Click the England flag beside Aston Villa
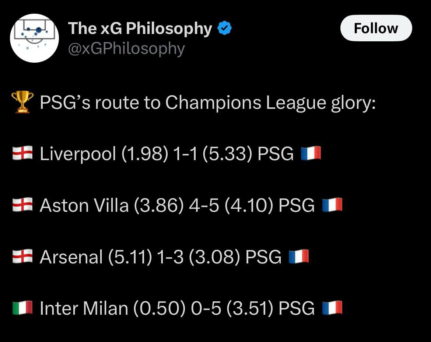The image size is (431, 342). pos(22,205)
